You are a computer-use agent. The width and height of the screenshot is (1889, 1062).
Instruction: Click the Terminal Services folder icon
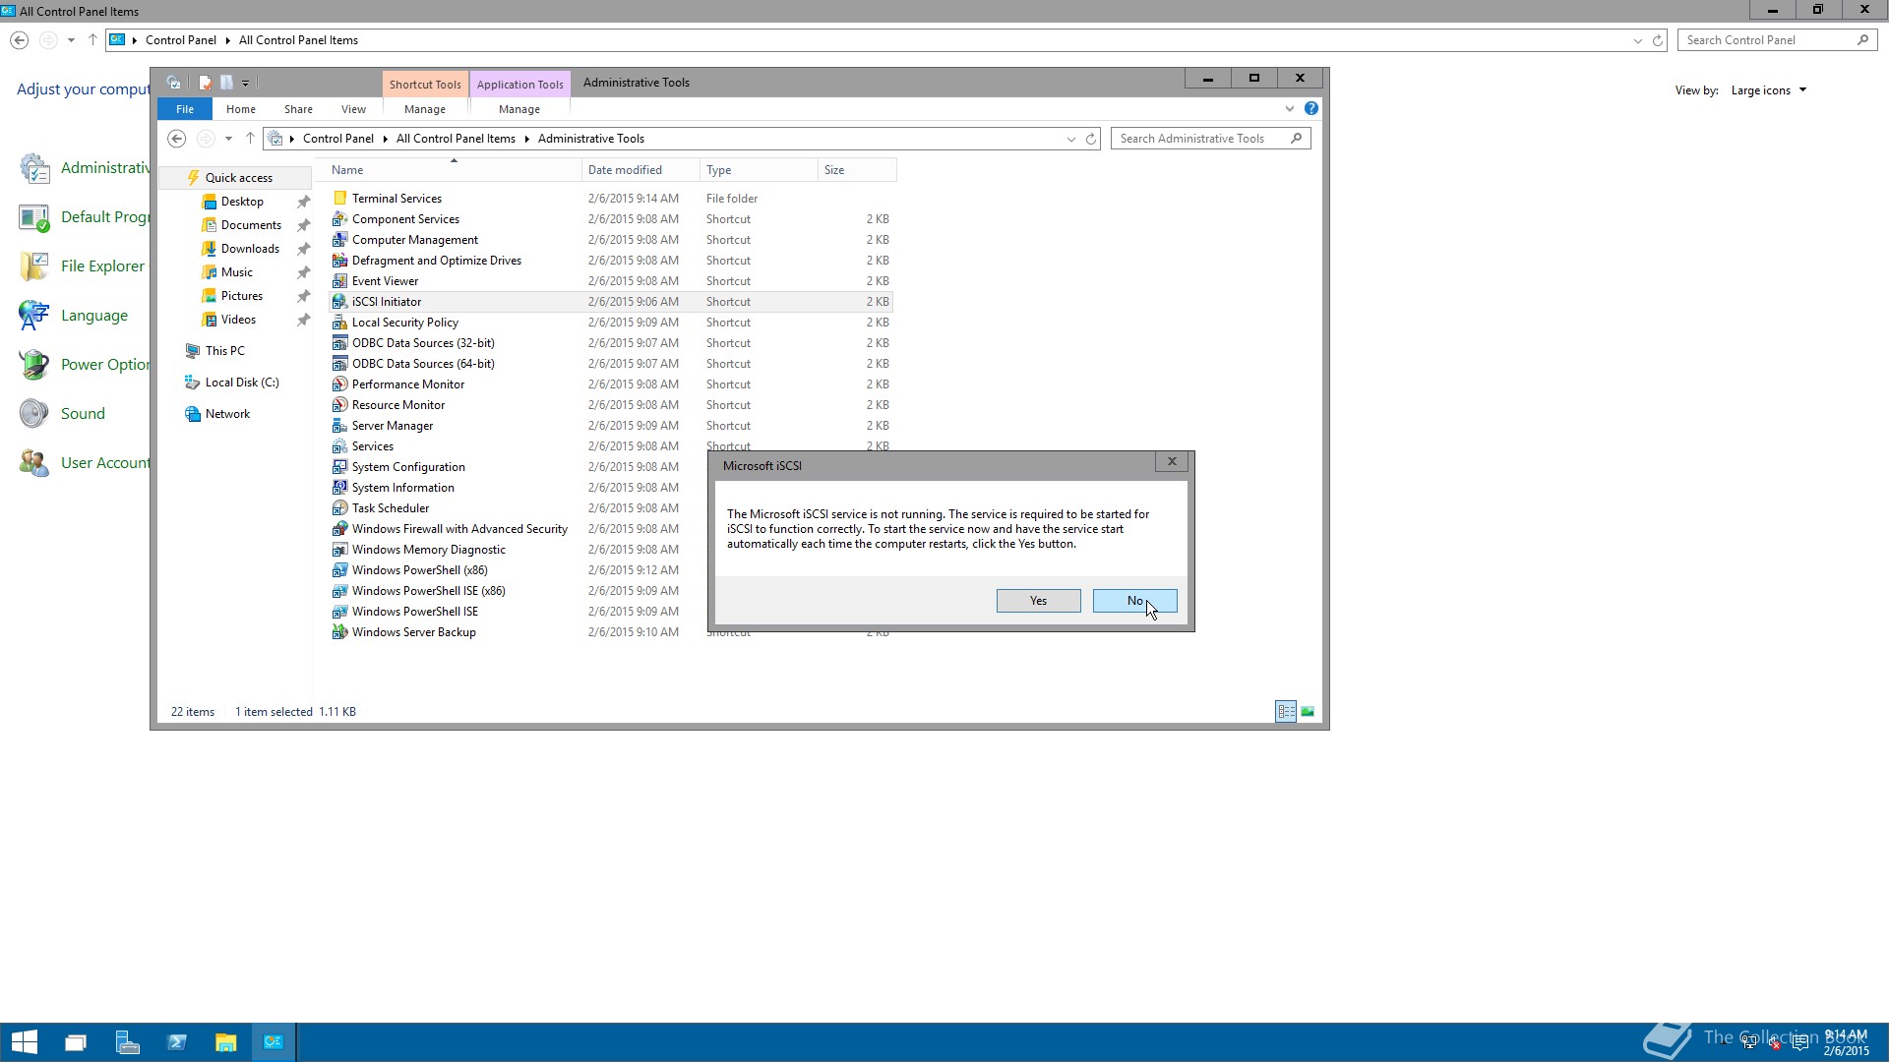coord(339,199)
